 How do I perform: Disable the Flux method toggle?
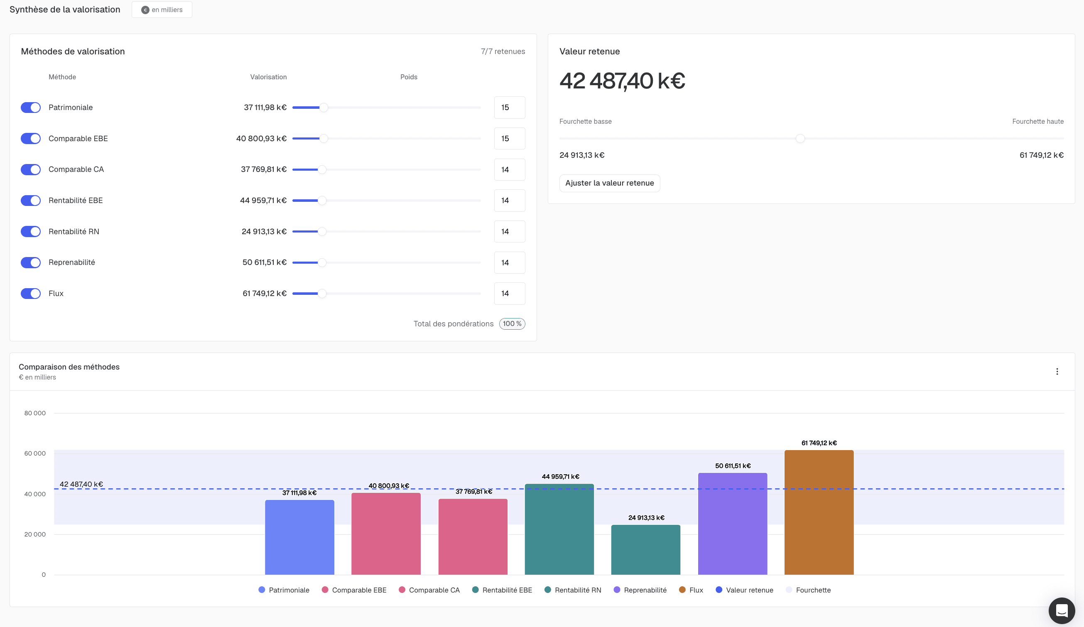pos(31,293)
